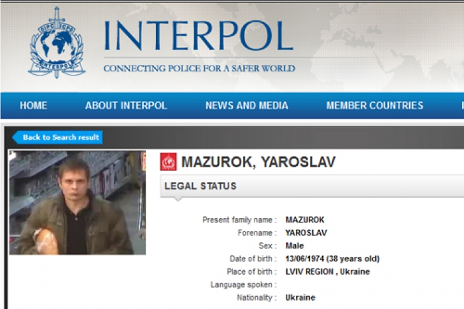Select the Forename value YAROSLAV
This screenshot has height=309, width=464.
click(306, 233)
